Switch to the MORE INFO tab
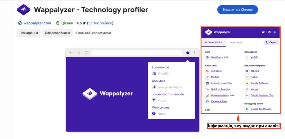Screen dimensions: 285x139 235,42
